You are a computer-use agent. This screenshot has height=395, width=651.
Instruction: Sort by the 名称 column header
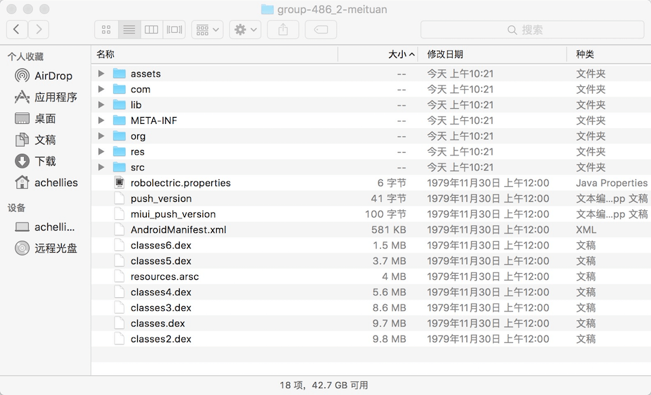coord(215,54)
